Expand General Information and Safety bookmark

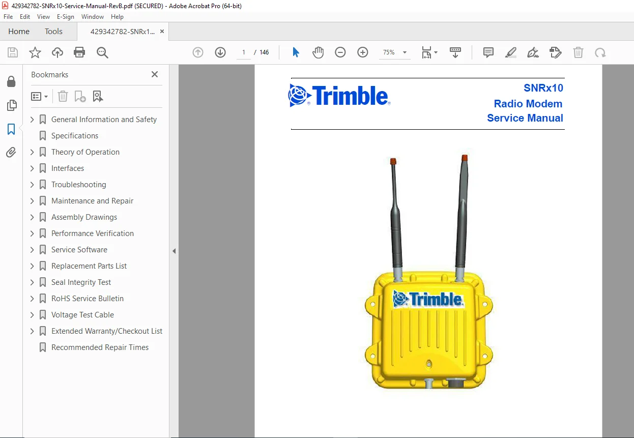tap(32, 120)
